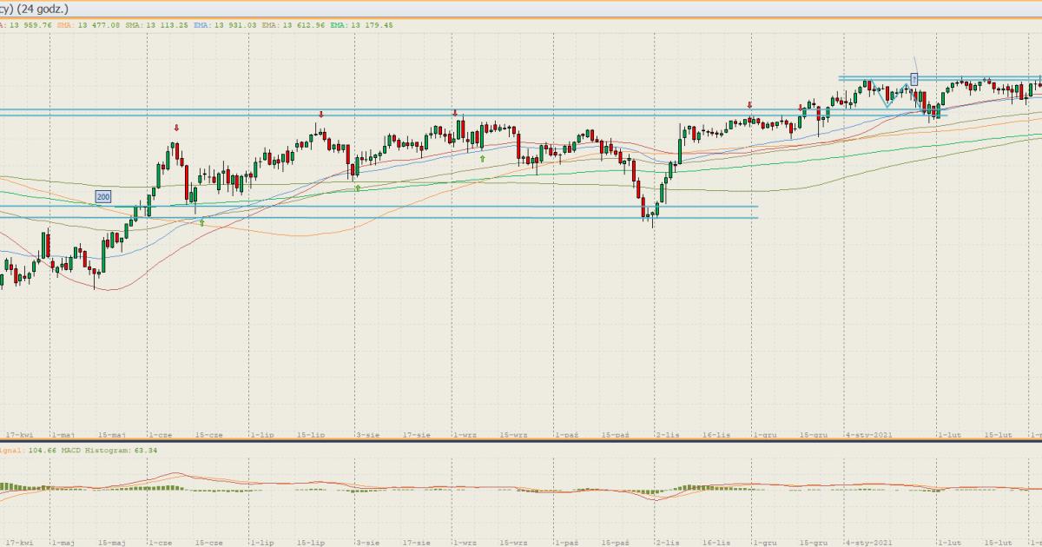Click the EMA 13 612.96 legend label
Screen dimensions: 1042x547
click(x=293, y=25)
